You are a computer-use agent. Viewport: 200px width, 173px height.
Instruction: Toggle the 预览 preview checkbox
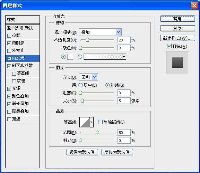(x=169, y=46)
